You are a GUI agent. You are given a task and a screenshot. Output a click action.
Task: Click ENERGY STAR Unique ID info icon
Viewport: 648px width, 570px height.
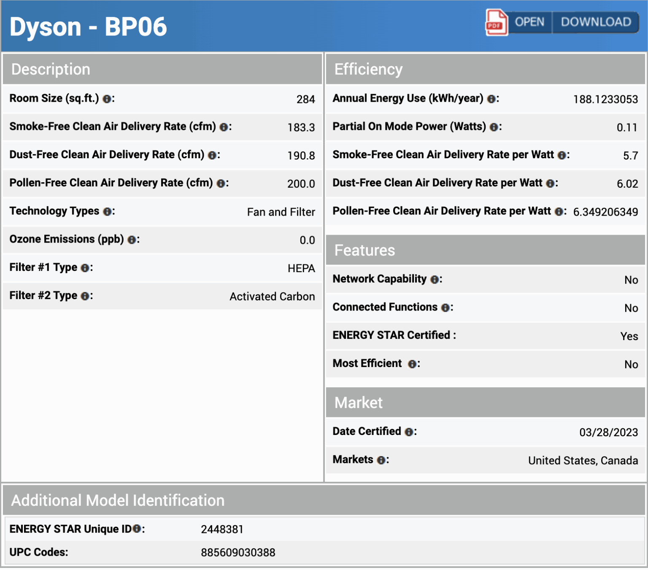click(x=137, y=529)
